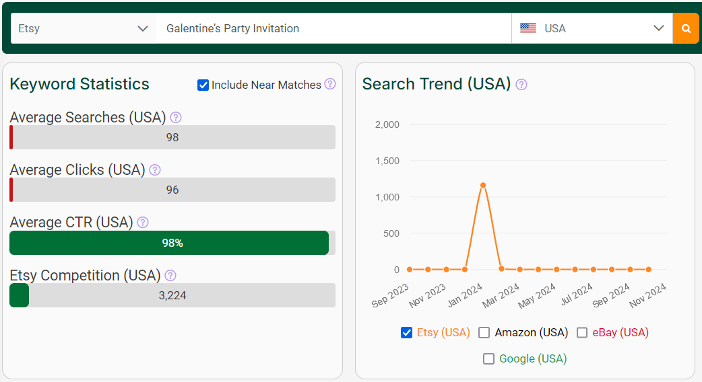Click the Jan 2024 axis label

[x=465, y=295]
